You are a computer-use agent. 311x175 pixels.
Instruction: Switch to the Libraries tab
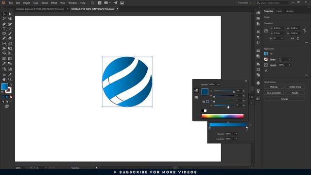pos(290,11)
